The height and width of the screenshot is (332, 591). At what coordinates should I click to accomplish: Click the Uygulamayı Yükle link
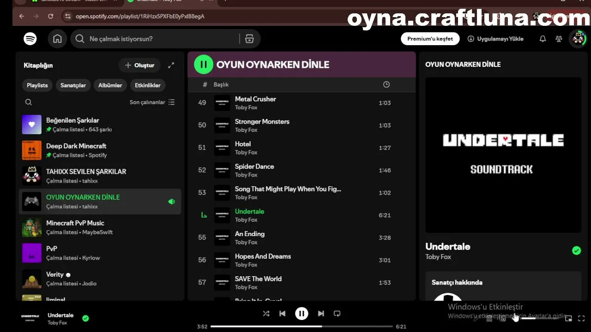pos(495,39)
